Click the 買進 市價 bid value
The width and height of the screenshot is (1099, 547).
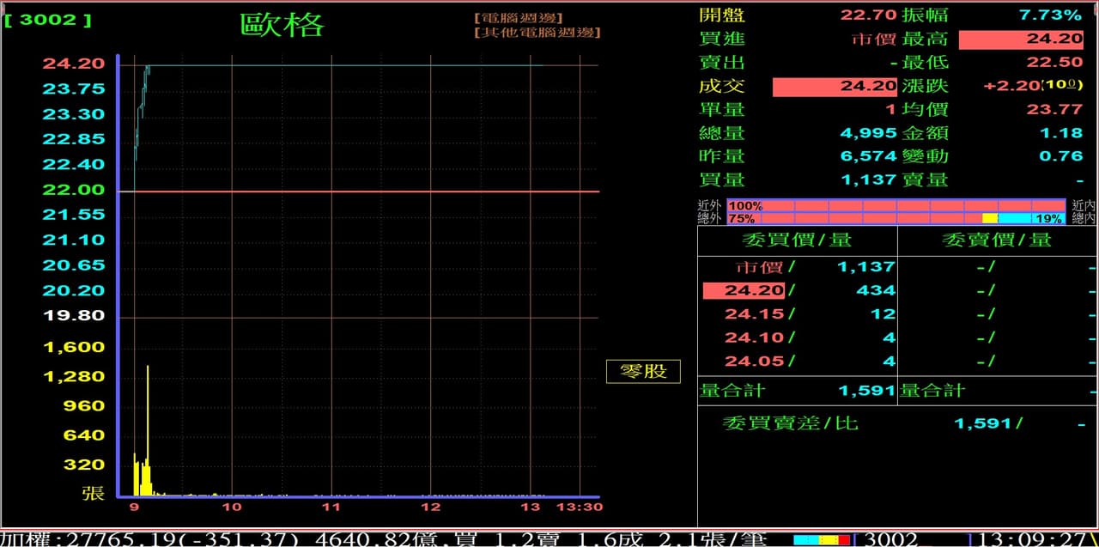[874, 40]
